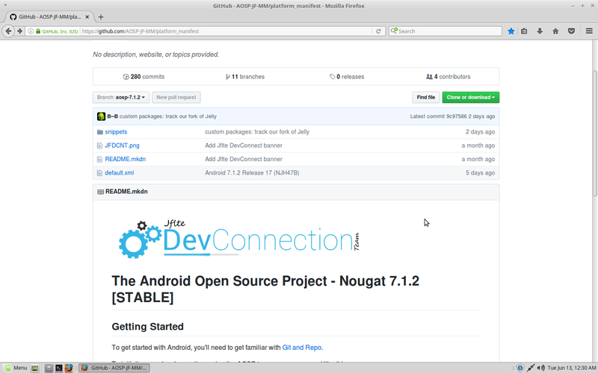Open the 0 releases link

coord(347,77)
